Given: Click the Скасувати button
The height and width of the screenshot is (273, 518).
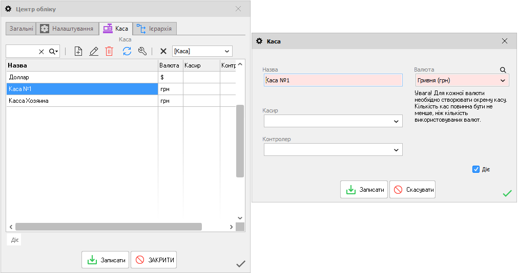Looking at the screenshot, I should [x=413, y=190].
